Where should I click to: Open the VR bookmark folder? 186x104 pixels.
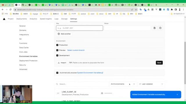116,14
